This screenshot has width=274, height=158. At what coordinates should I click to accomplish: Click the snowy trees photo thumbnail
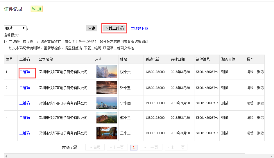click(x=106, y=72)
